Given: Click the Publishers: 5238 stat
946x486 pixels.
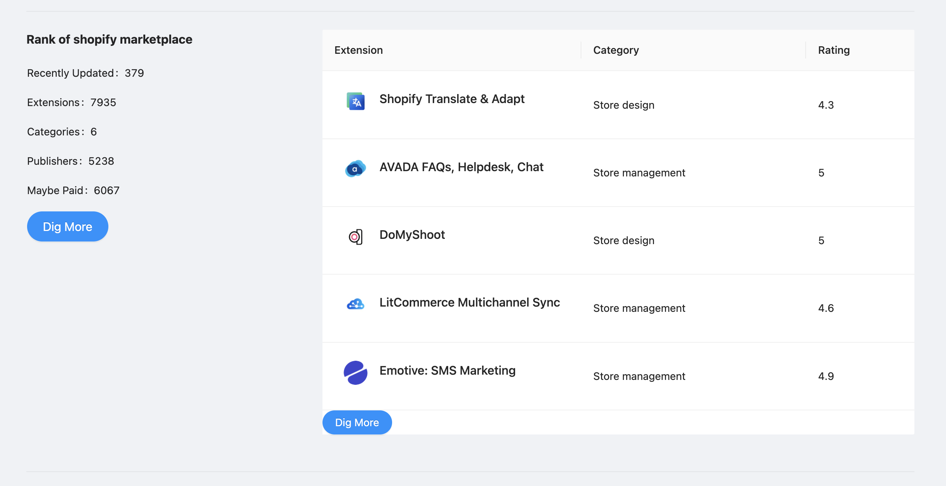Looking at the screenshot, I should point(70,161).
